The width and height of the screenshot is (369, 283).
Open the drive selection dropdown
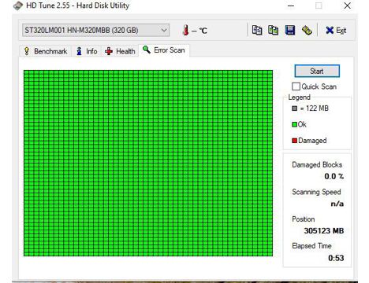[95, 30]
